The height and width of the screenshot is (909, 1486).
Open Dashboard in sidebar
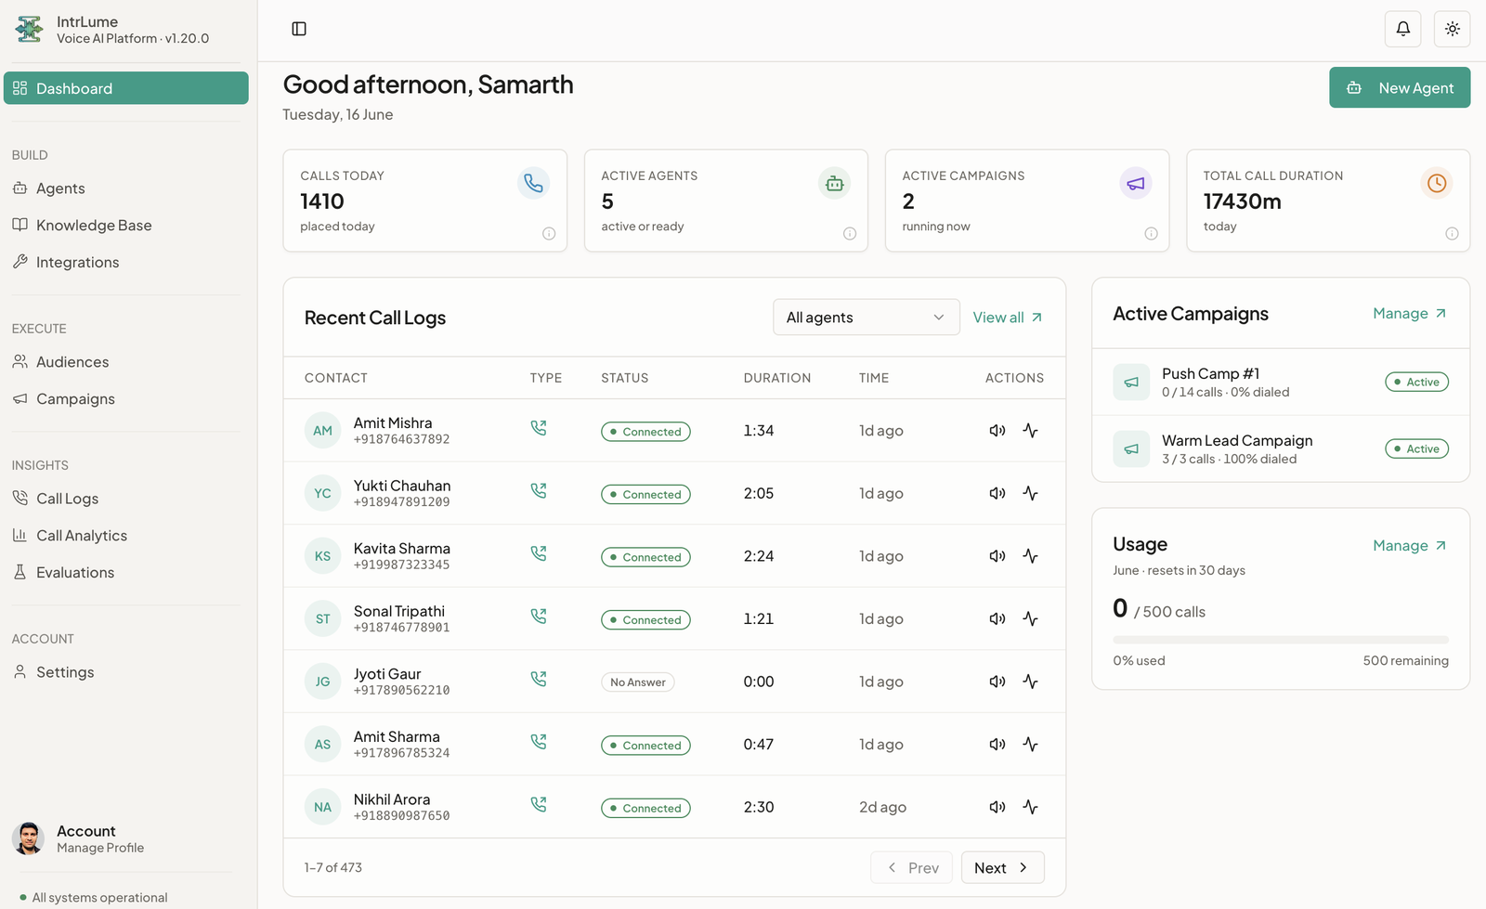tap(126, 88)
